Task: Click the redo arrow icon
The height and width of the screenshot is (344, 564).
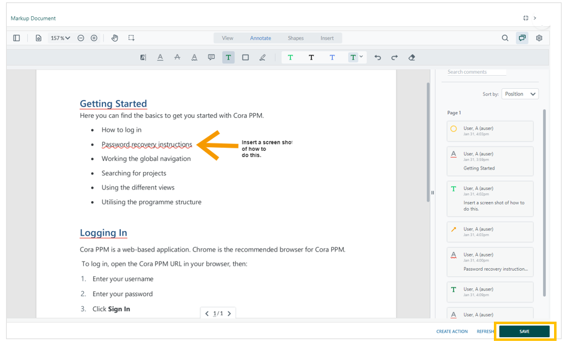Action: pyautogui.click(x=395, y=57)
